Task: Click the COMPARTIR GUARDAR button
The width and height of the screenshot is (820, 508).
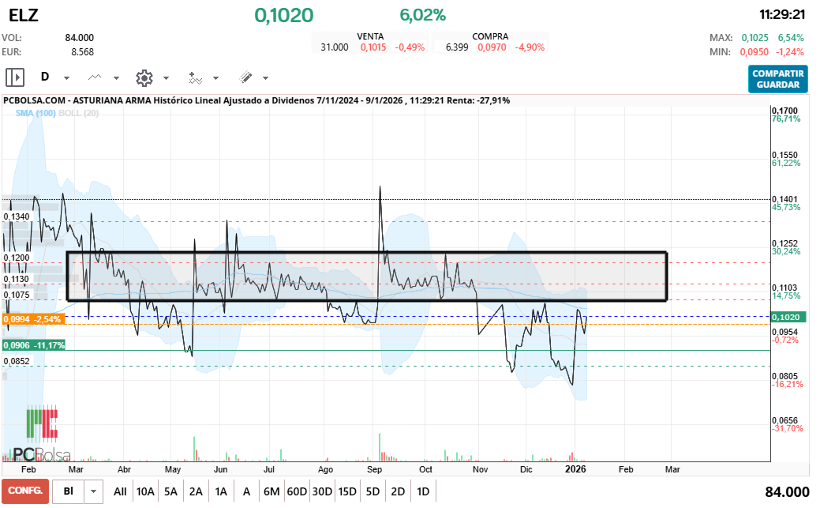Action: 778,79
